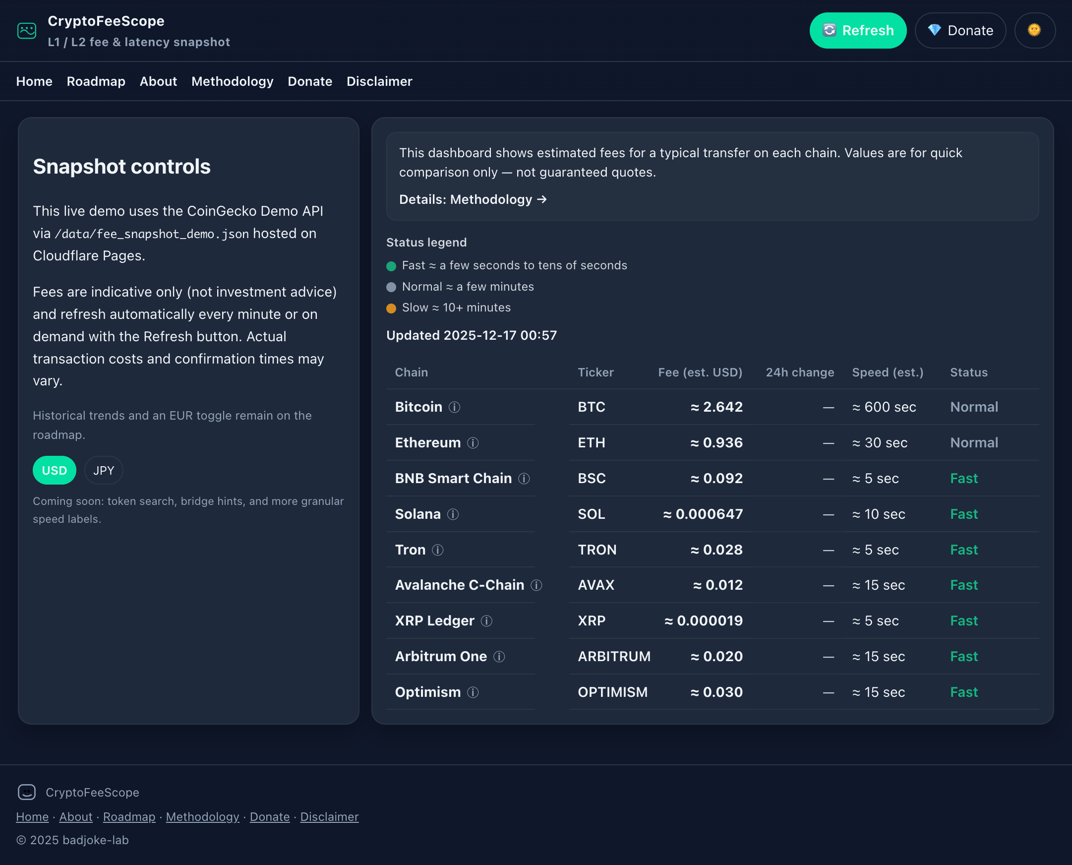Open the Roadmap menu item
The image size is (1072, 865).
[x=96, y=81]
